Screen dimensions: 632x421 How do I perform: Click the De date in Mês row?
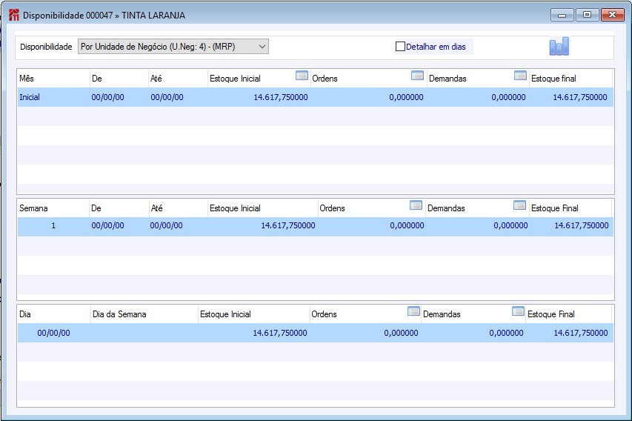107,97
